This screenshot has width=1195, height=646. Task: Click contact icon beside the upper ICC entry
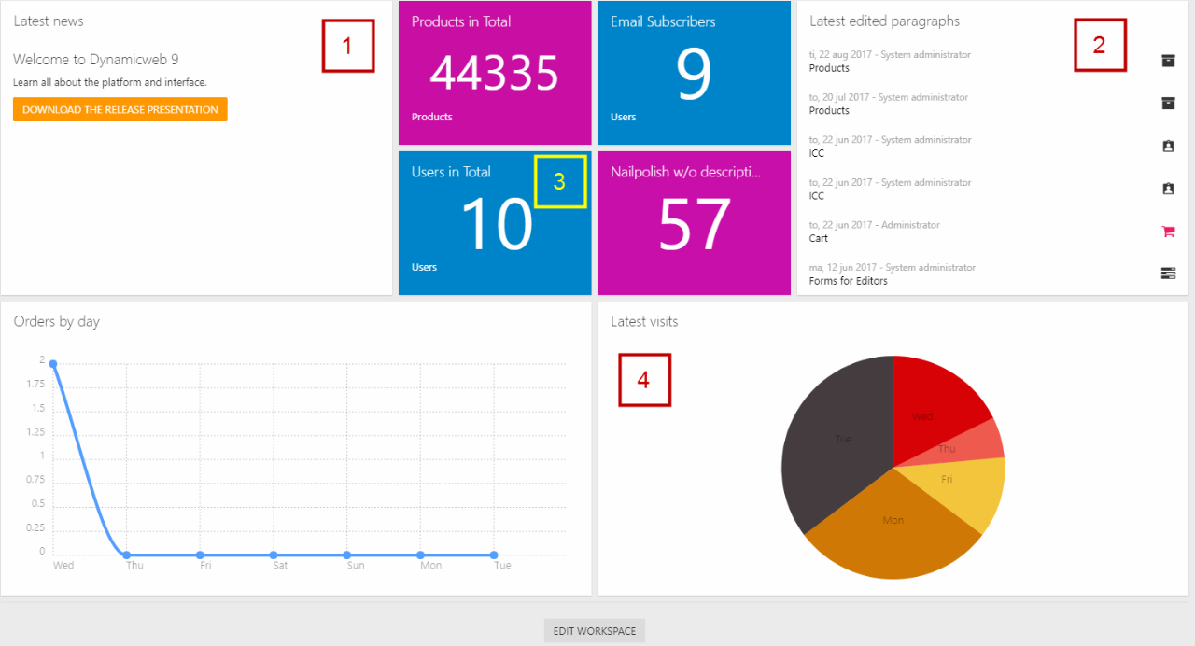(1167, 147)
